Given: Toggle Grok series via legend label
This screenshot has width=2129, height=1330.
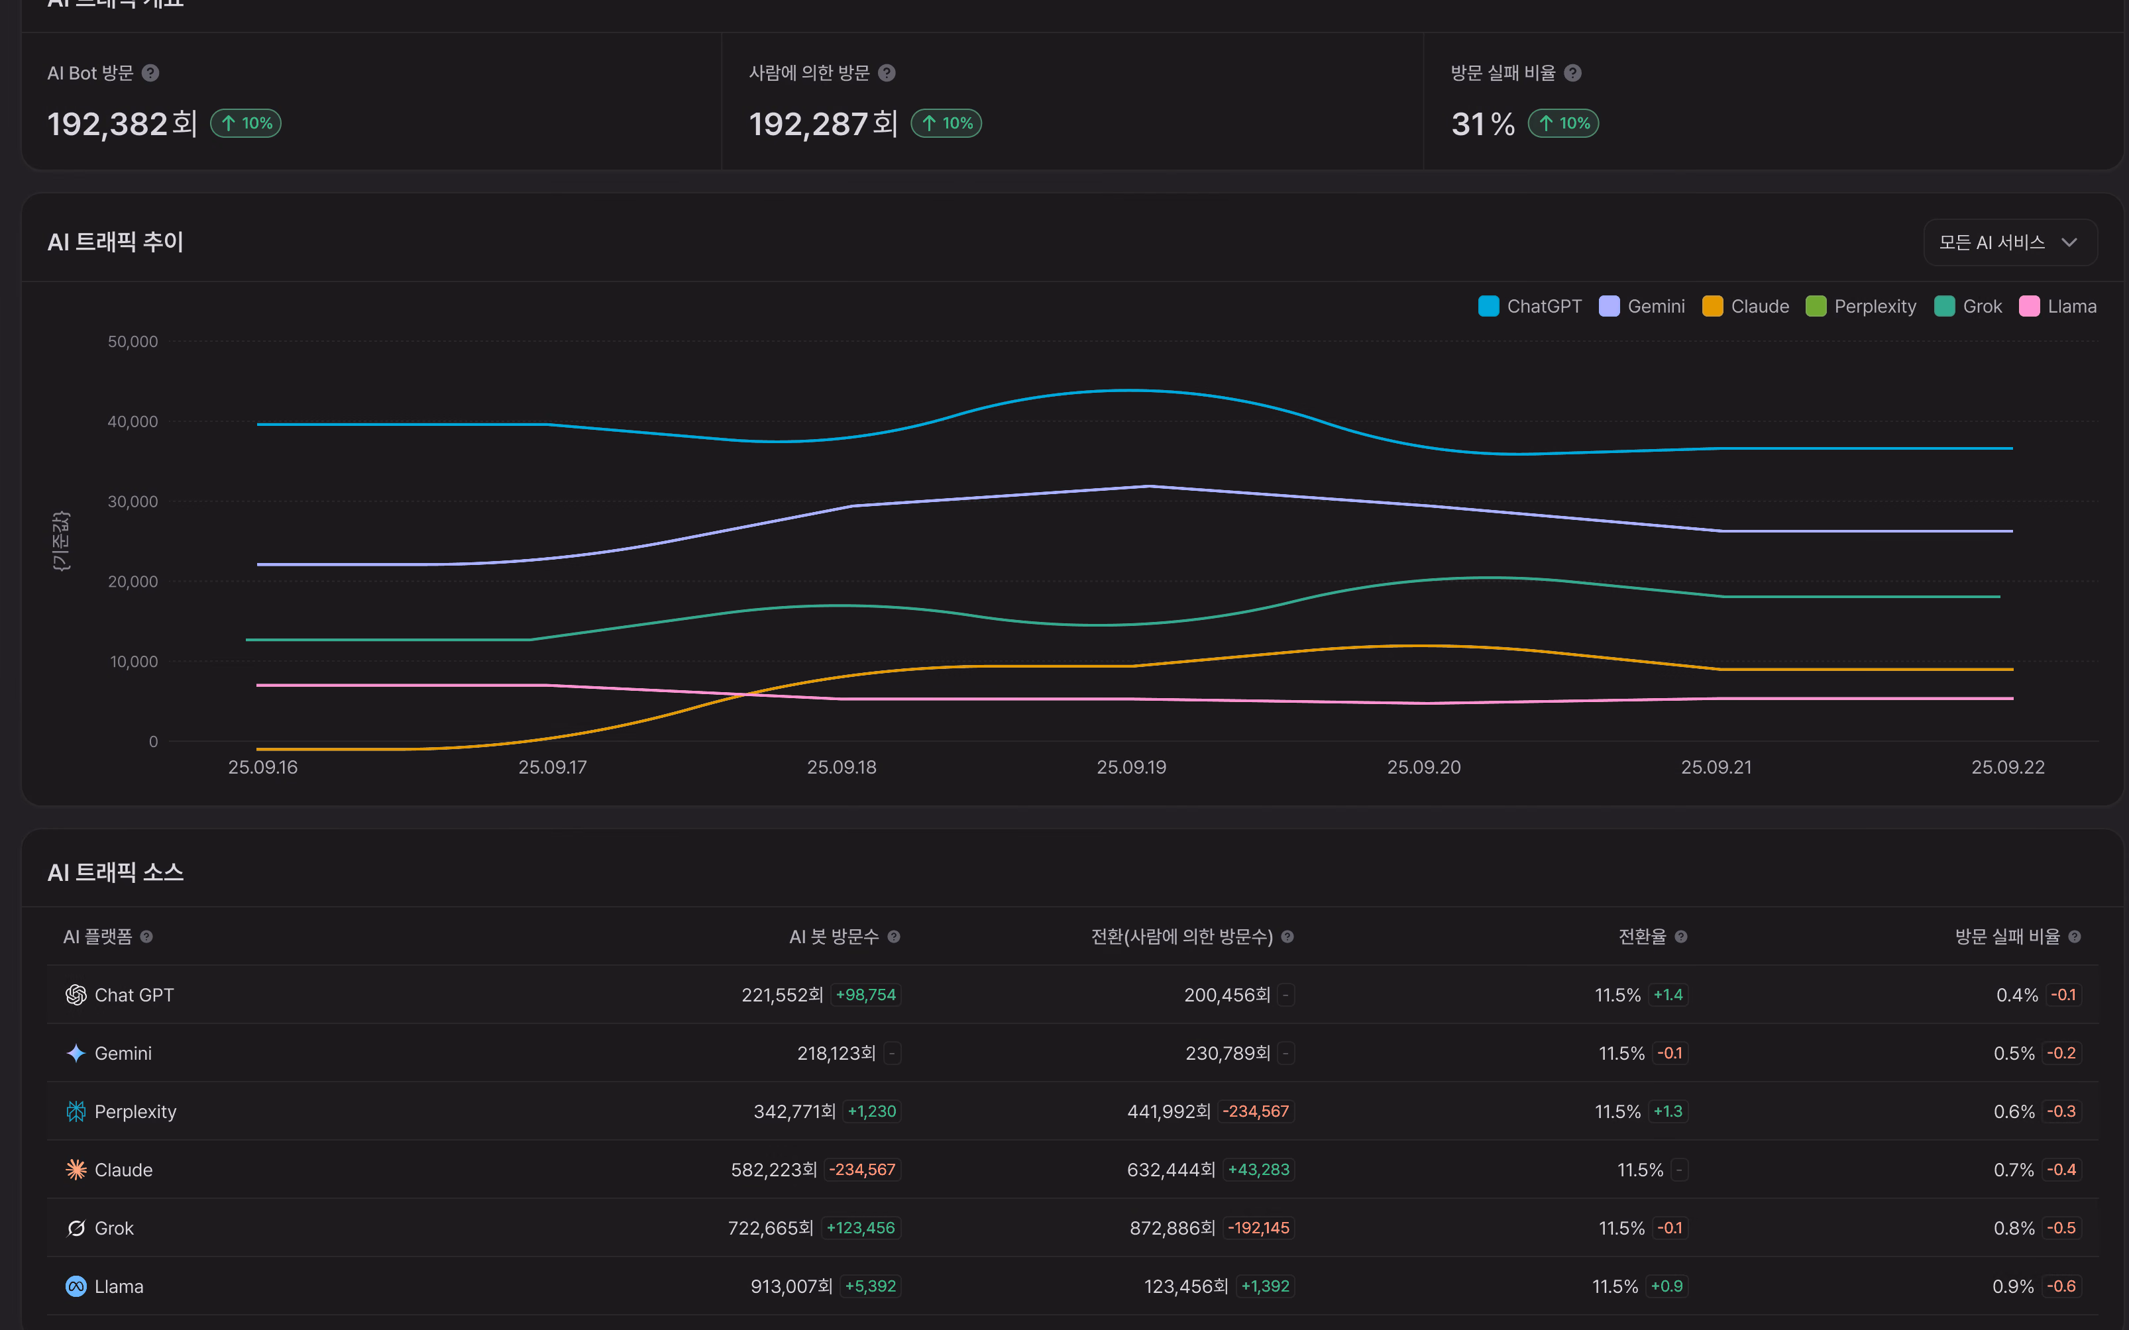Looking at the screenshot, I should click(x=1983, y=306).
